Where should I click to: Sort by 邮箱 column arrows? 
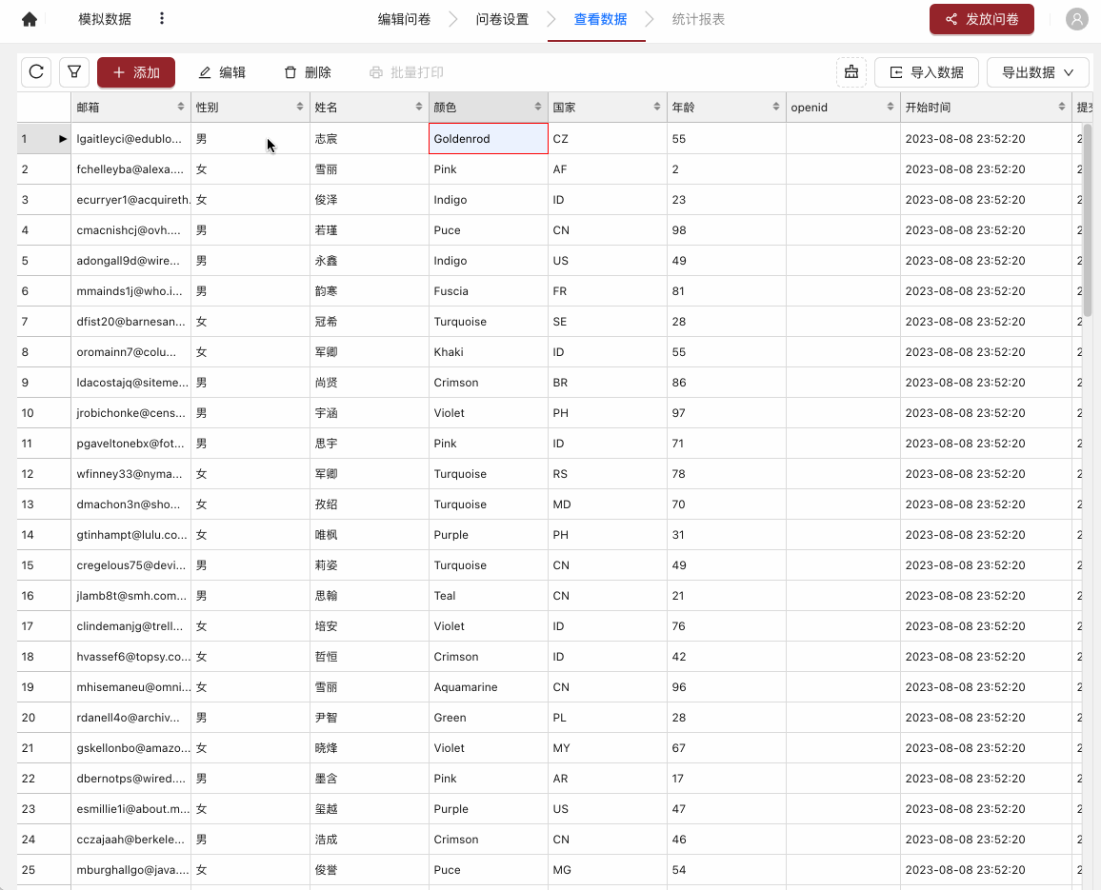click(180, 107)
